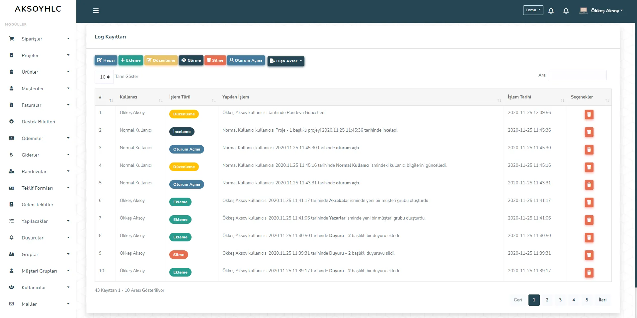Filter logs by Silme
Screen dimensions: 637x318
[215, 60]
